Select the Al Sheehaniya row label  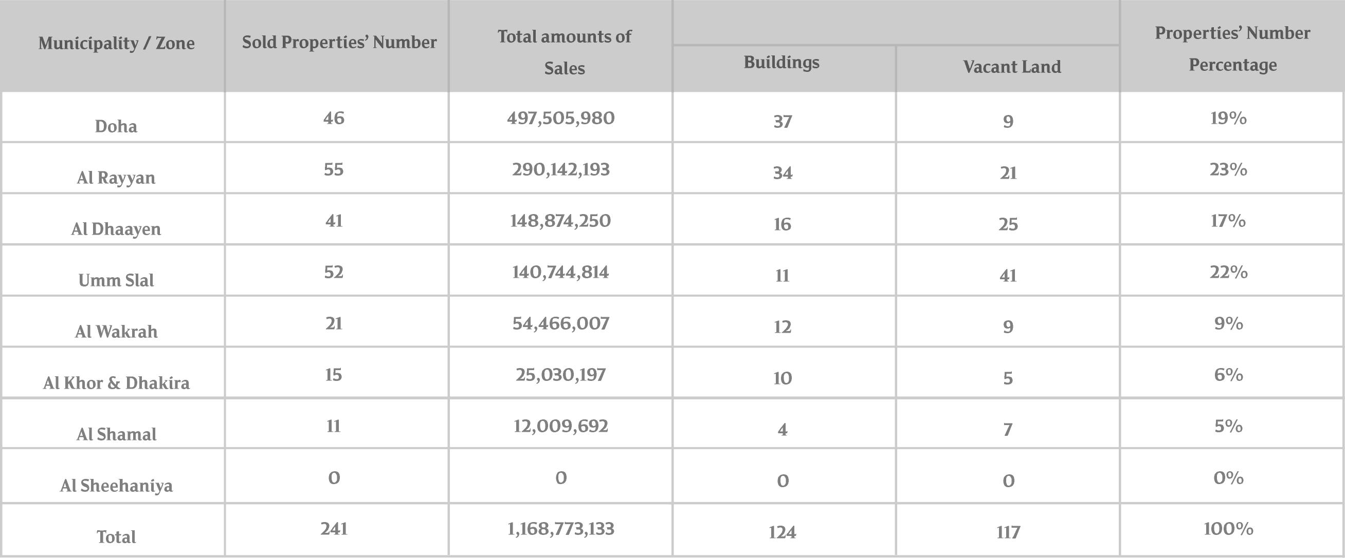click(116, 486)
